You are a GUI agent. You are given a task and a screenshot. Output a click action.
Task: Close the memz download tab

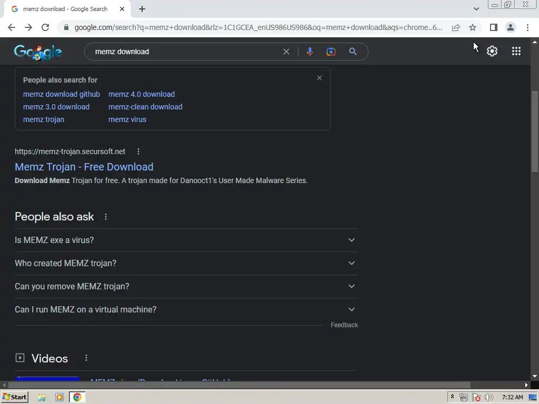pyautogui.click(x=122, y=9)
